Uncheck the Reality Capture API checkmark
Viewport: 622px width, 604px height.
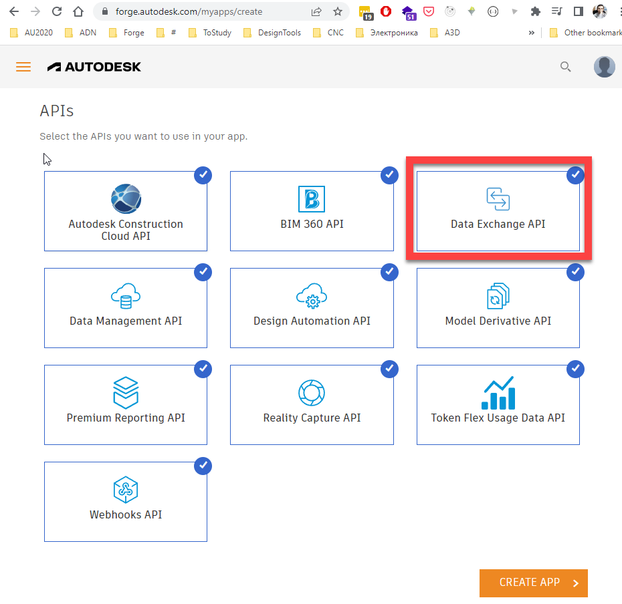[389, 369]
